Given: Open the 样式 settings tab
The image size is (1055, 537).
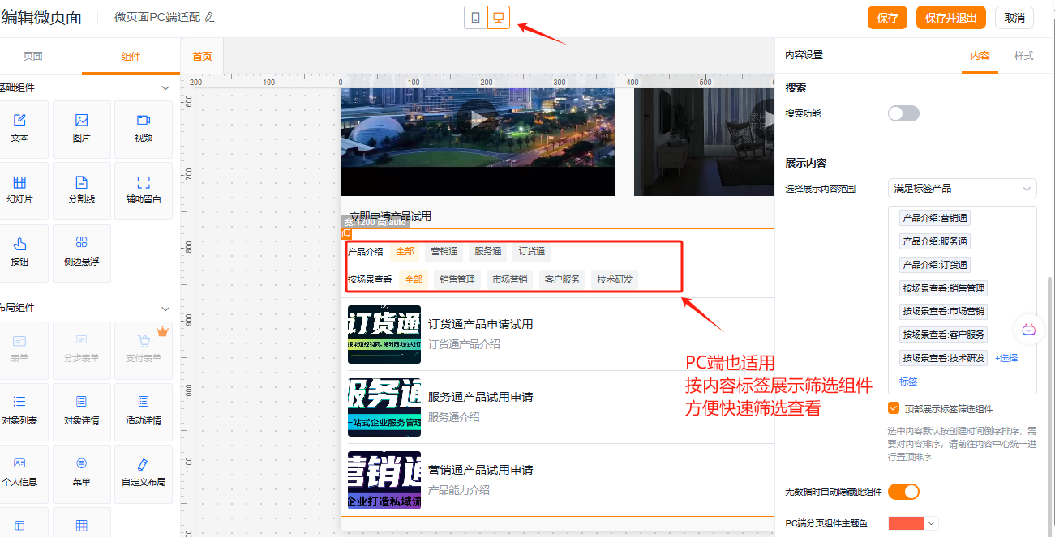Looking at the screenshot, I should (1023, 55).
